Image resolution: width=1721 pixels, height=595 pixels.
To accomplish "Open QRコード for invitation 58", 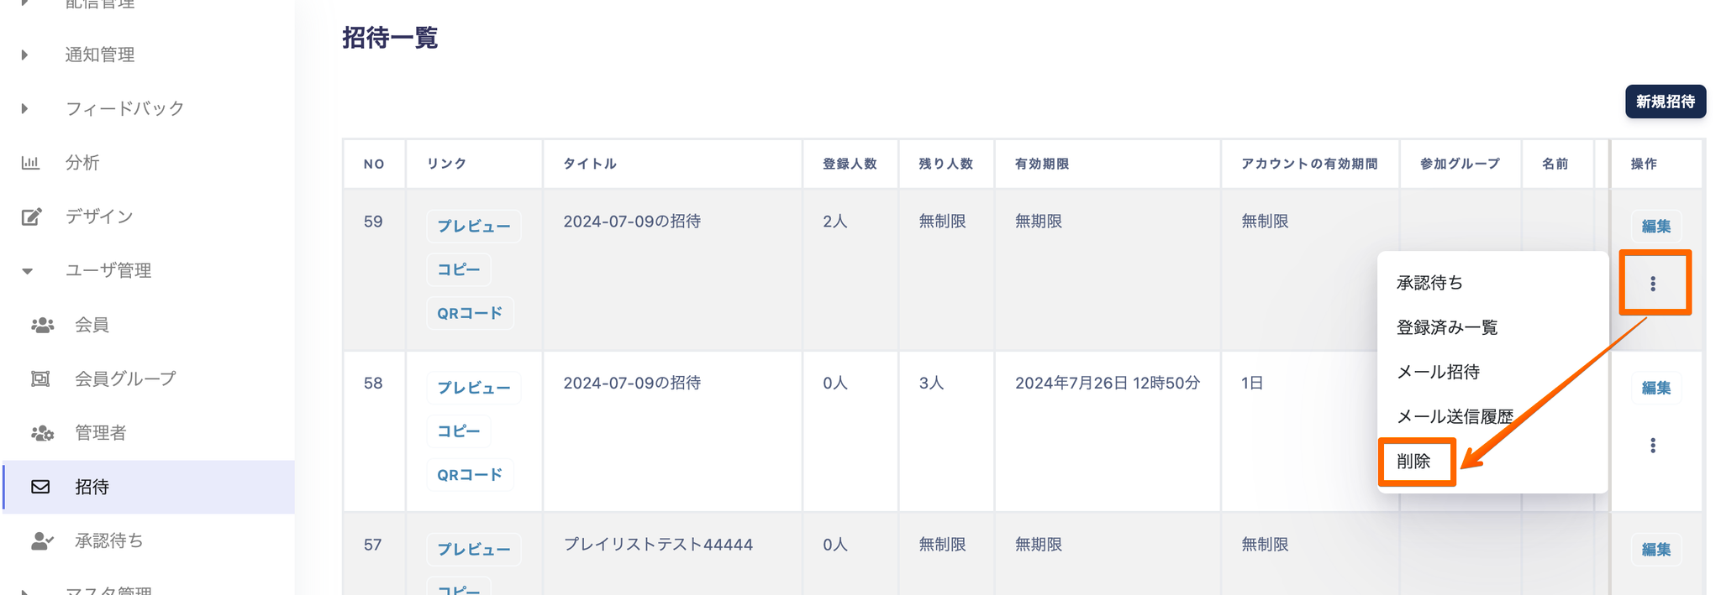I will 469,475.
